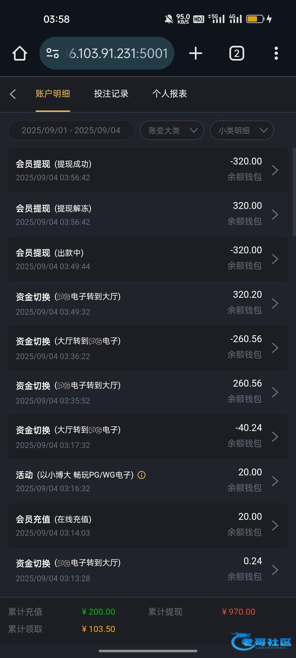
Task: Open the date range 2025/09/01 - 2025/09/04 picker
Action: (71, 131)
